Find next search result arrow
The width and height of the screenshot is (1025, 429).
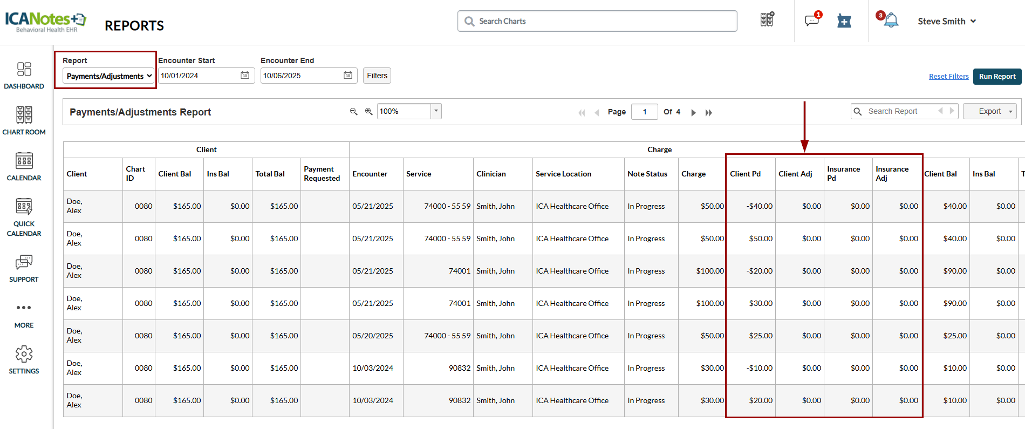pyautogui.click(x=952, y=111)
